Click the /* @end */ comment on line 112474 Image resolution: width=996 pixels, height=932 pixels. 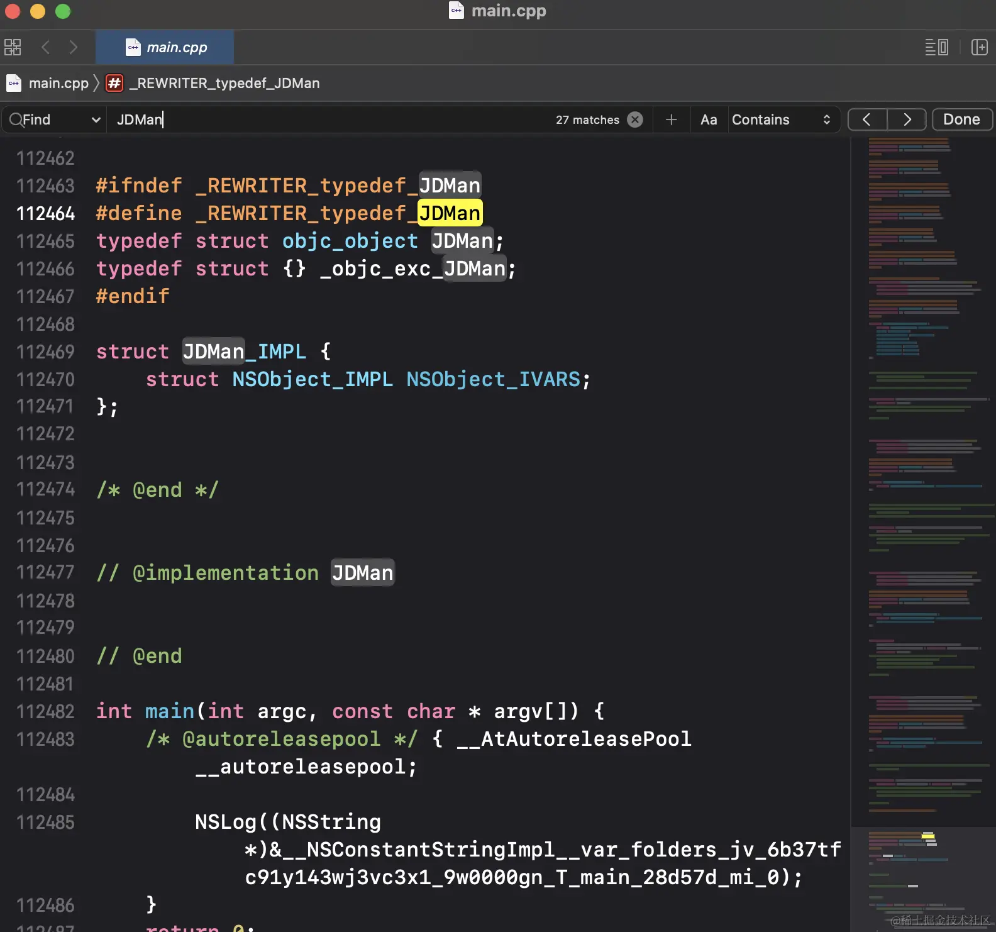157,490
